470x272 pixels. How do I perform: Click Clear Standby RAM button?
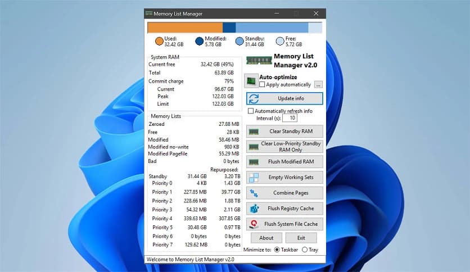coord(284,132)
